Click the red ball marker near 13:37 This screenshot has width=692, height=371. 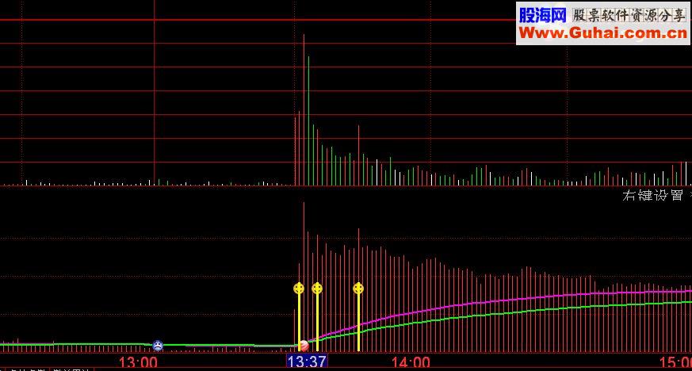pos(304,346)
